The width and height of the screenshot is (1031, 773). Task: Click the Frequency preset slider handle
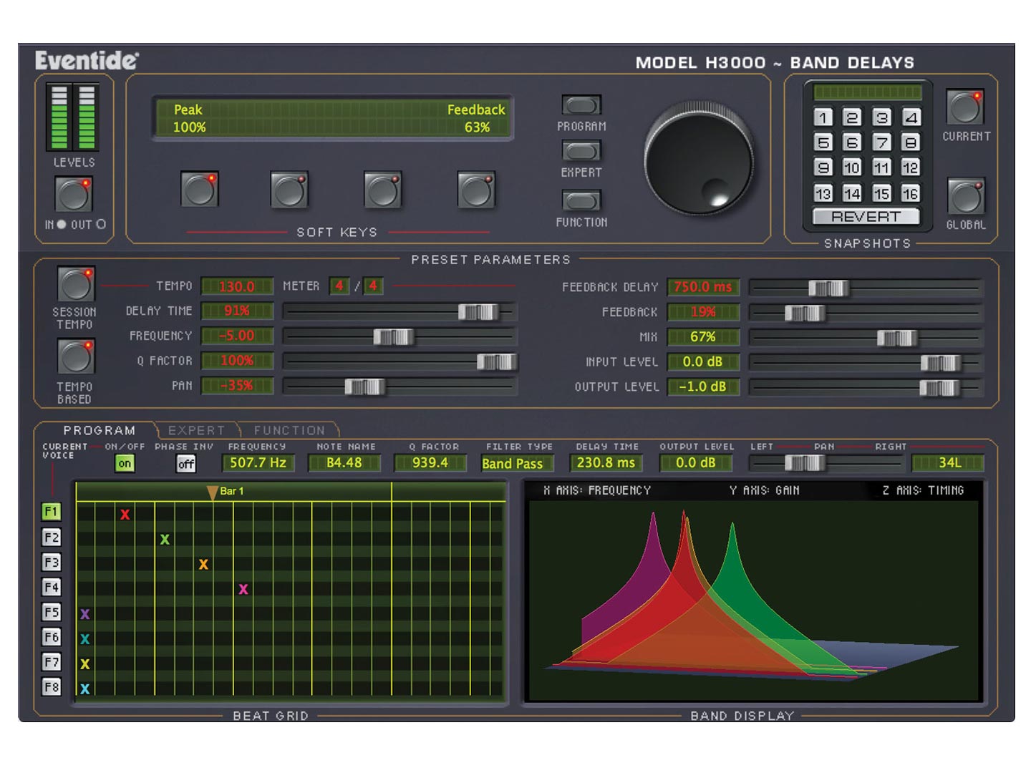point(394,336)
